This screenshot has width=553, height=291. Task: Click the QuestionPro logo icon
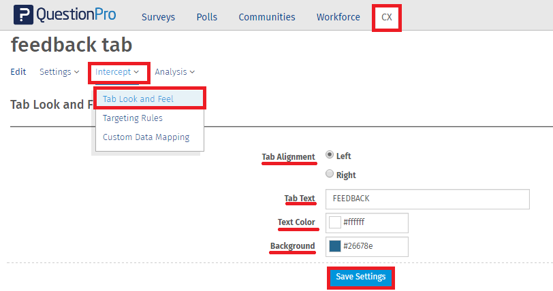point(23,15)
